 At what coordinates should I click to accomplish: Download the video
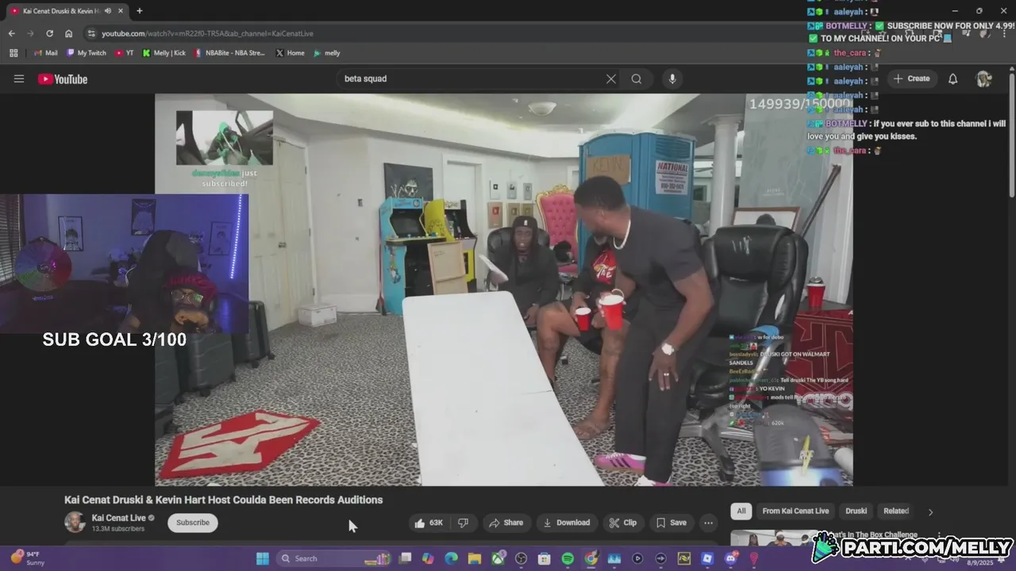(566, 523)
